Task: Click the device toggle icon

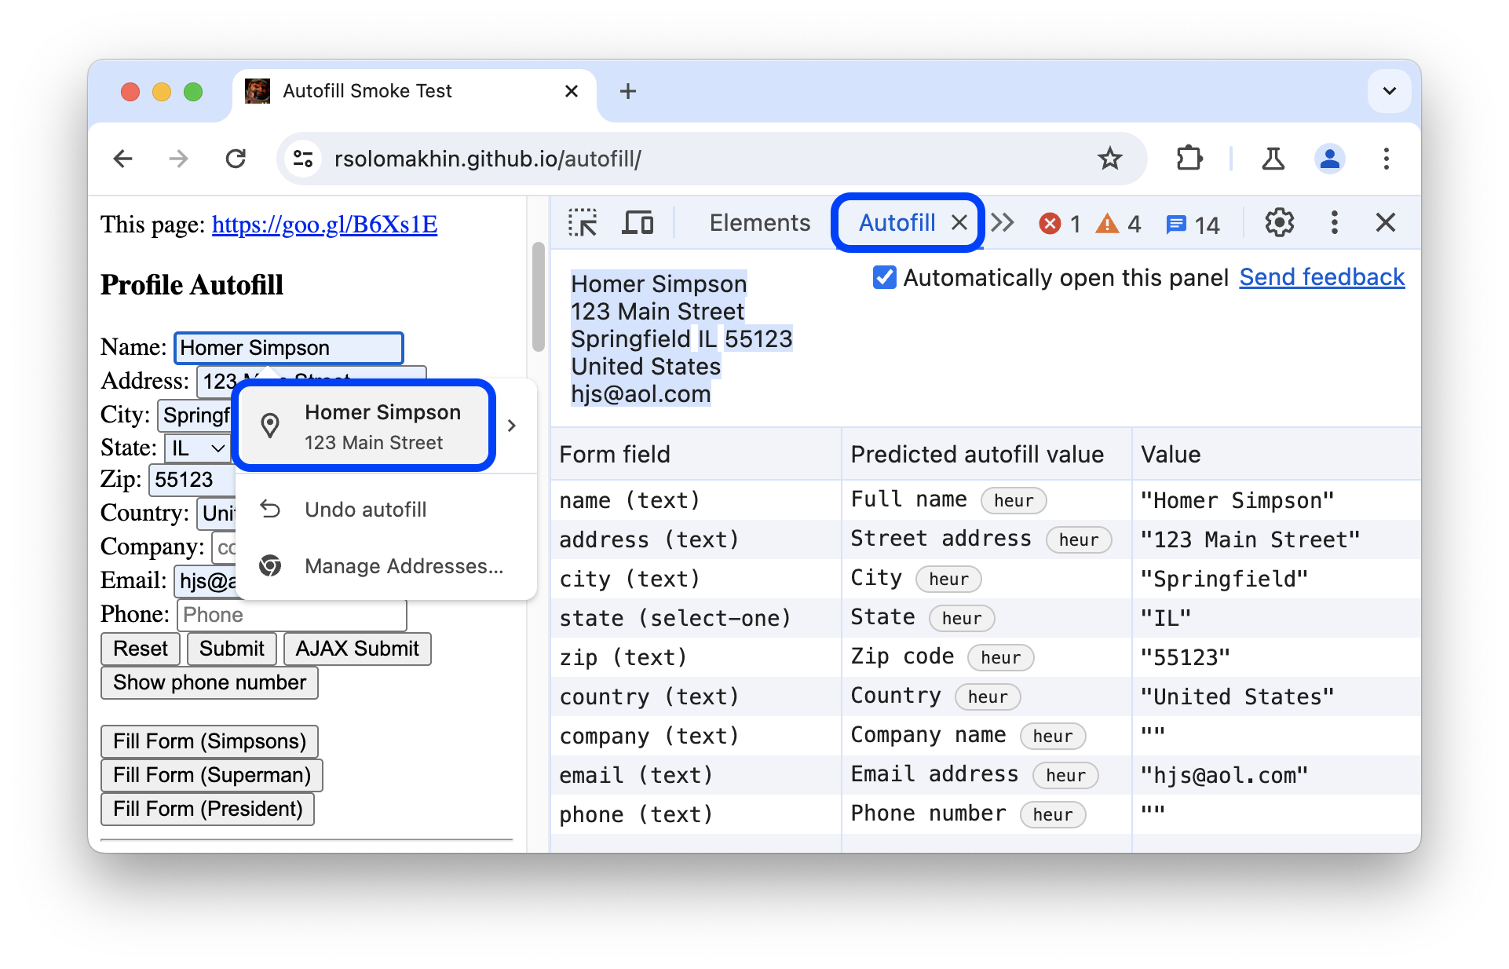Action: click(638, 222)
